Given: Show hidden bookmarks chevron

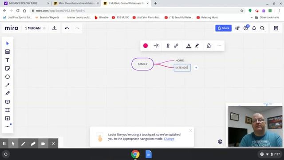Looking at the screenshot, I should [x=252, y=18].
